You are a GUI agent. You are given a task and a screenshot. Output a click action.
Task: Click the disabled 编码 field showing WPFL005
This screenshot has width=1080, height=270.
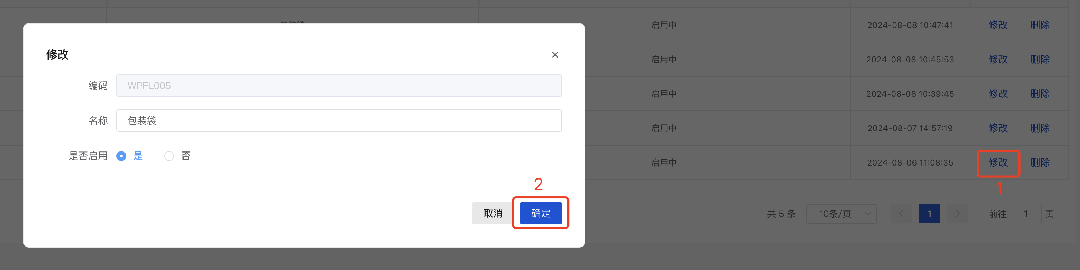coord(339,85)
